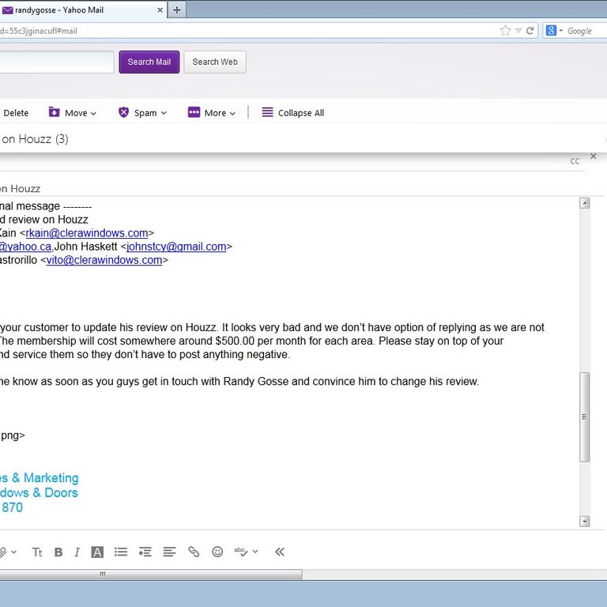The width and height of the screenshot is (607, 607).
Task: Click Collapse All in the mail toolbar
Action: [x=292, y=113]
